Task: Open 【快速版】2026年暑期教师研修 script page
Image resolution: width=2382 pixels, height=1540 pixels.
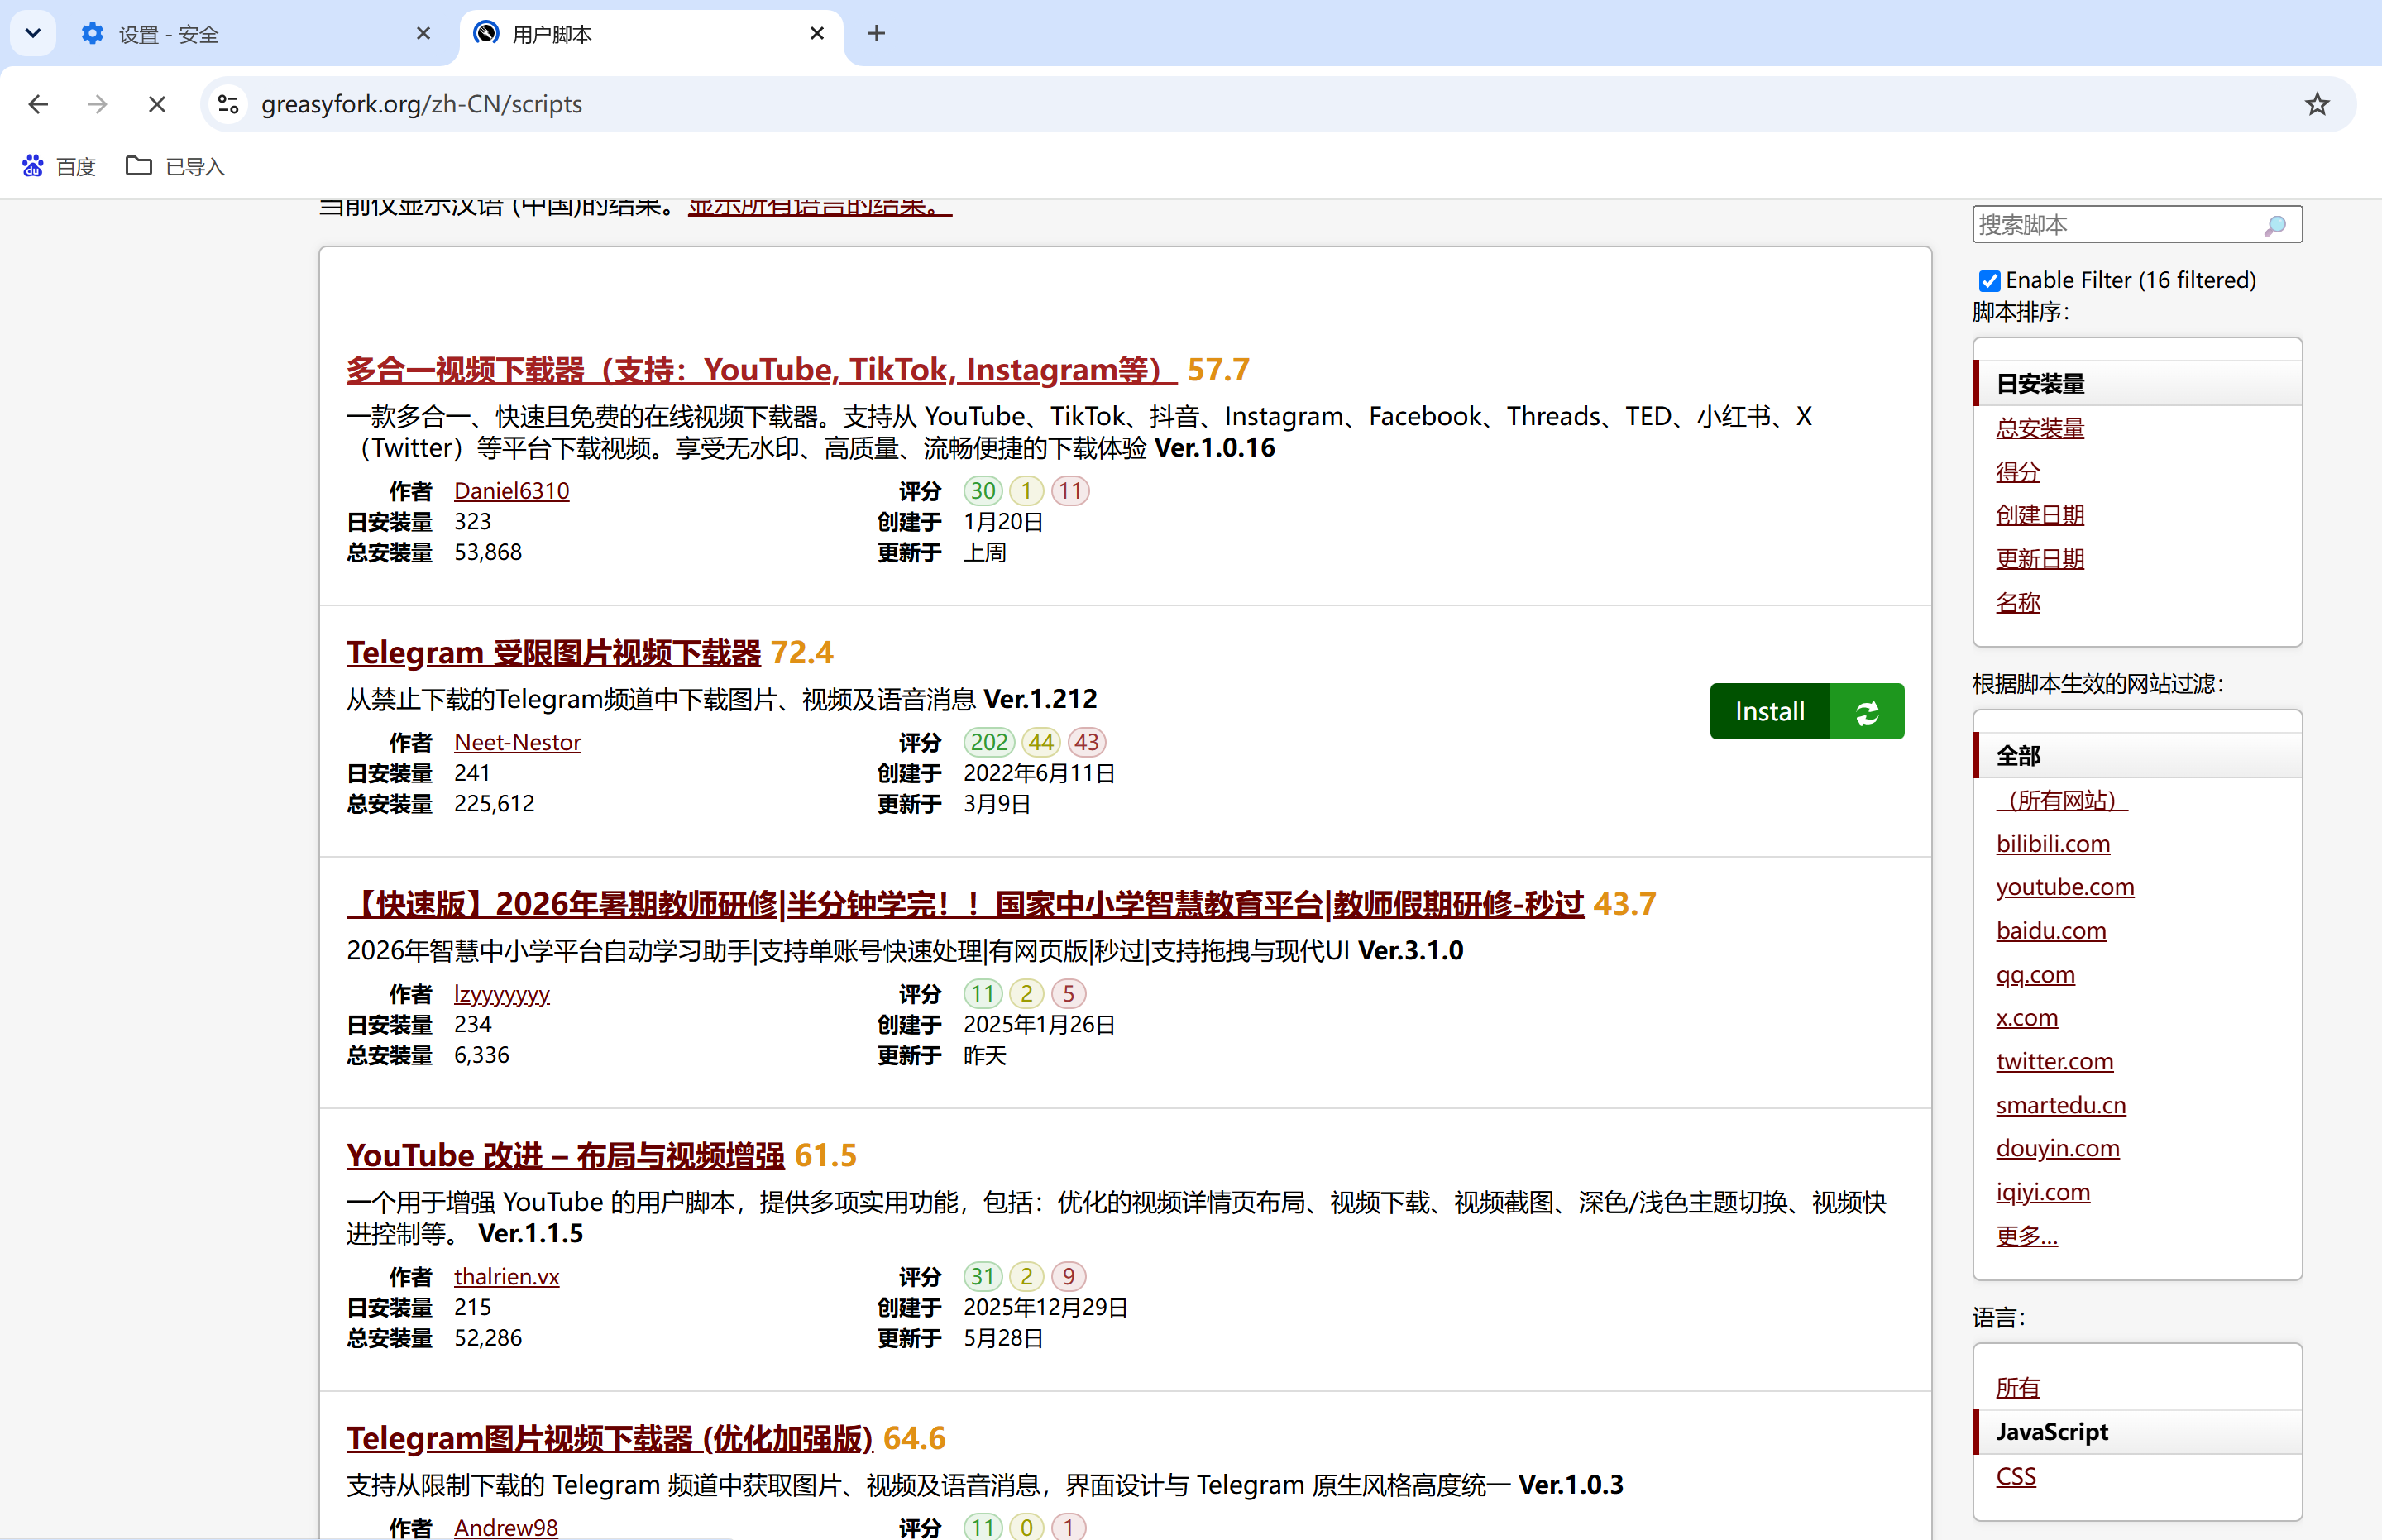Action: coord(965,904)
